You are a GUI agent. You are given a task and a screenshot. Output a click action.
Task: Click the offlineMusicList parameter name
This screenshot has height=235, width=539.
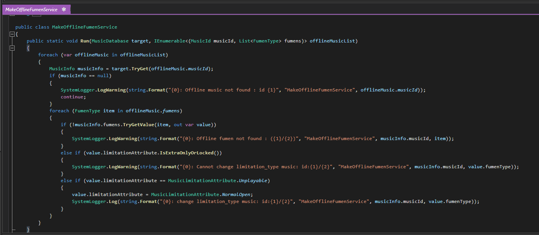pyautogui.click(x=334, y=41)
